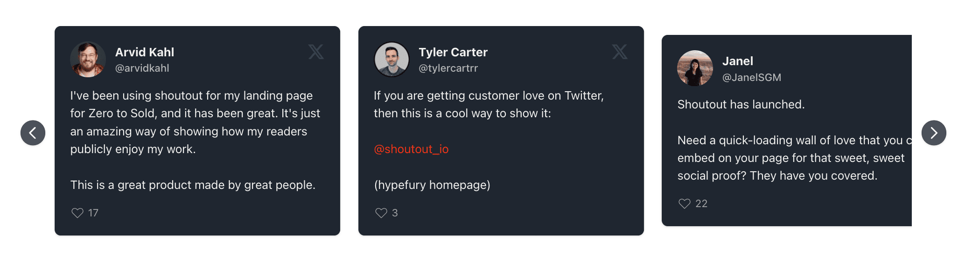965x269 pixels.
Task: Click the @arvidkahl handle
Action: pyautogui.click(x=142, y=67)
